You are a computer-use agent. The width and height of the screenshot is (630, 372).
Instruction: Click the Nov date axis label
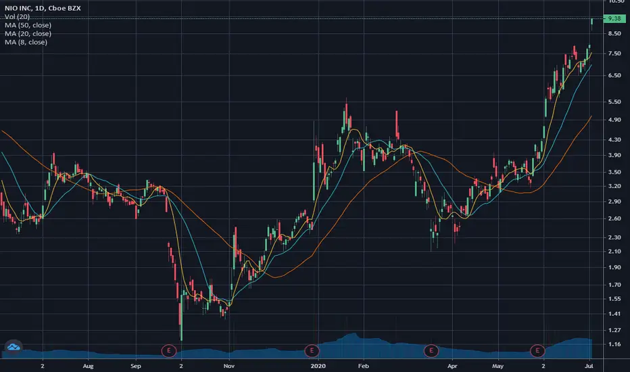point(229,366)
